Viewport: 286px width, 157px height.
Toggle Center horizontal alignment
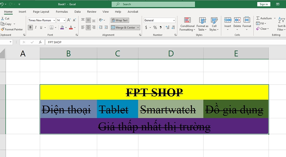[x=88, y=27]
